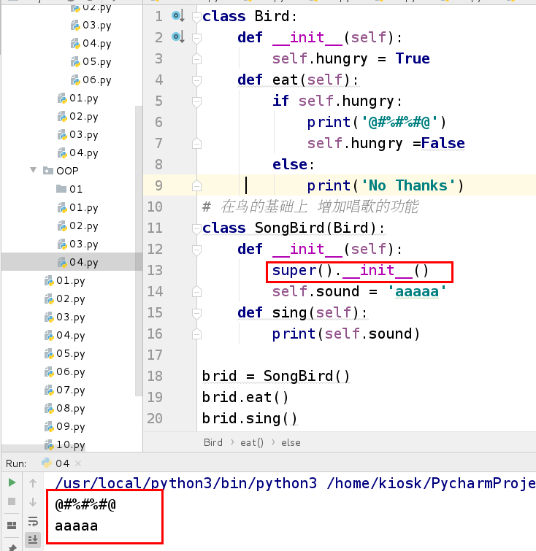Collapse the OOP folder tree arrow
Image resolution: width=536 pixels, height=551 pixels.
pos(34,170)
